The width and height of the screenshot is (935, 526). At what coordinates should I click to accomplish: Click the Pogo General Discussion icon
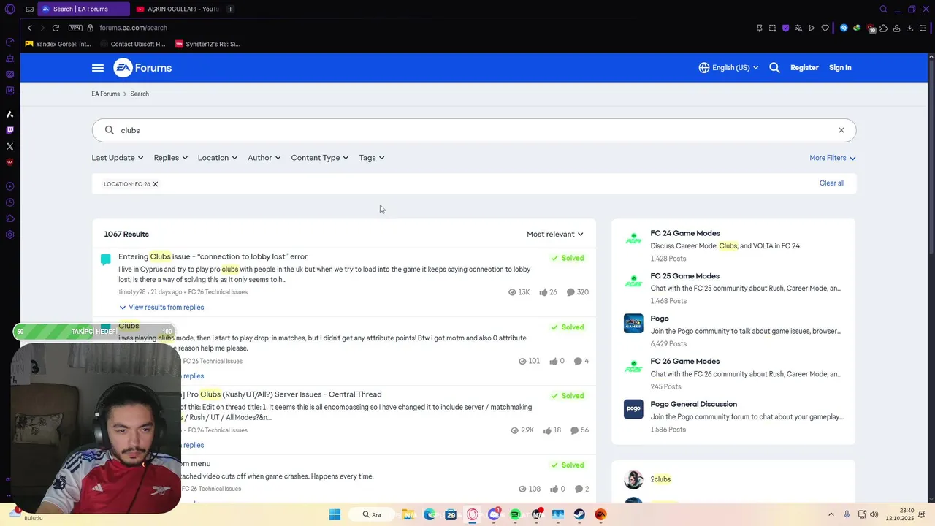tap(633, 409)
